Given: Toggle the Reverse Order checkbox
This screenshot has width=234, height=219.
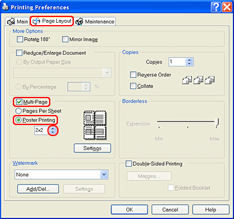Looking at the screenshot, I should pos(133,75).
